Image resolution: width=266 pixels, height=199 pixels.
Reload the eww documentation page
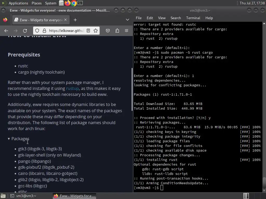click(25, 31)
